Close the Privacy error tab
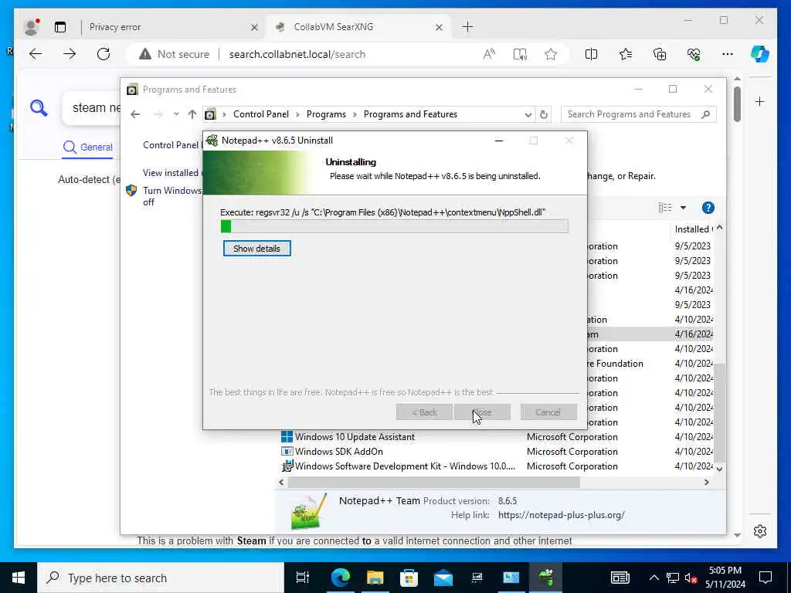Image resolution: width=791 pixels, height=593 pixels. (x=254, y=27)
